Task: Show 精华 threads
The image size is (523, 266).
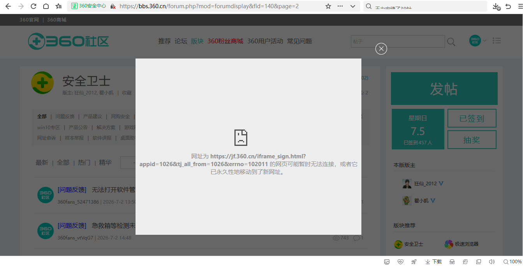Action: click(105, 163)
